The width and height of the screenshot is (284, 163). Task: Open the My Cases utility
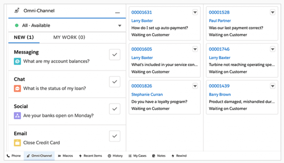coord(137,156)
